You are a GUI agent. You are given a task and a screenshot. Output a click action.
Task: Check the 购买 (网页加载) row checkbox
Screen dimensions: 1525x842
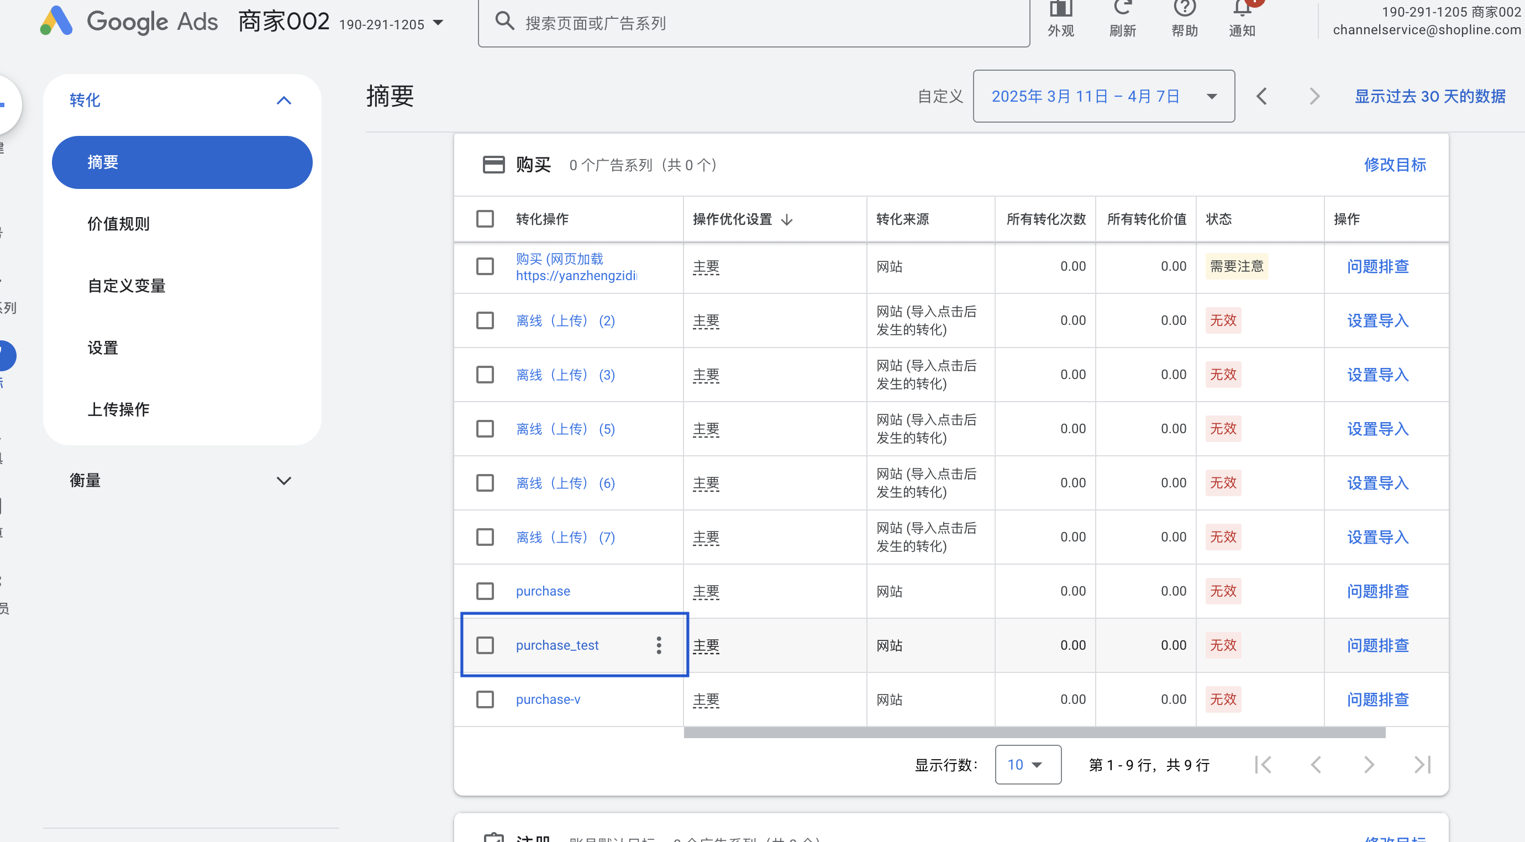tap(485, 266)
